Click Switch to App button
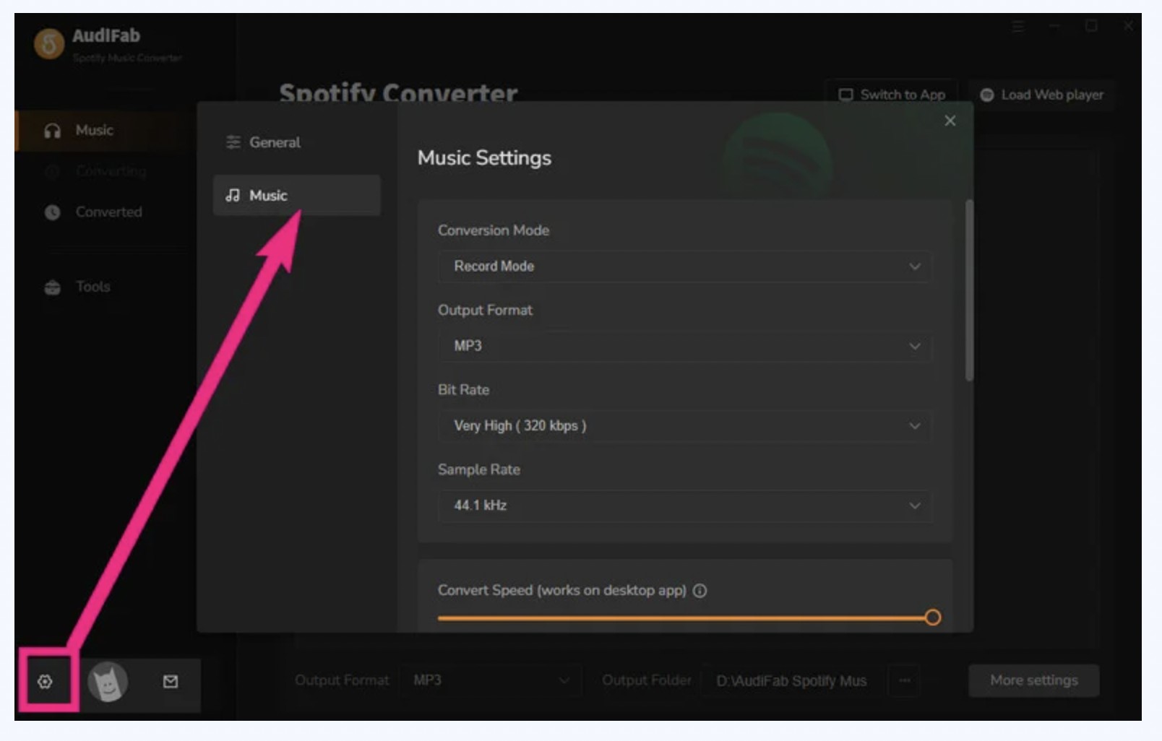This screenshot has height=741, width=1162. (892, 95)
